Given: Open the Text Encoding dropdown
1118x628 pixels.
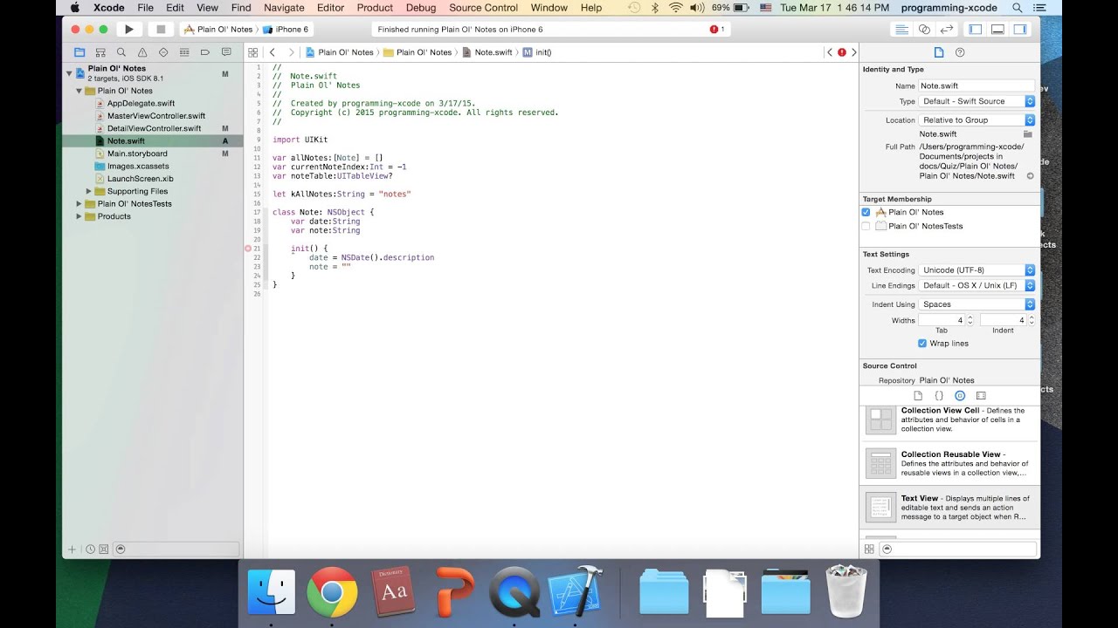Looking at the screenshot, I should (x=977, y=270).
